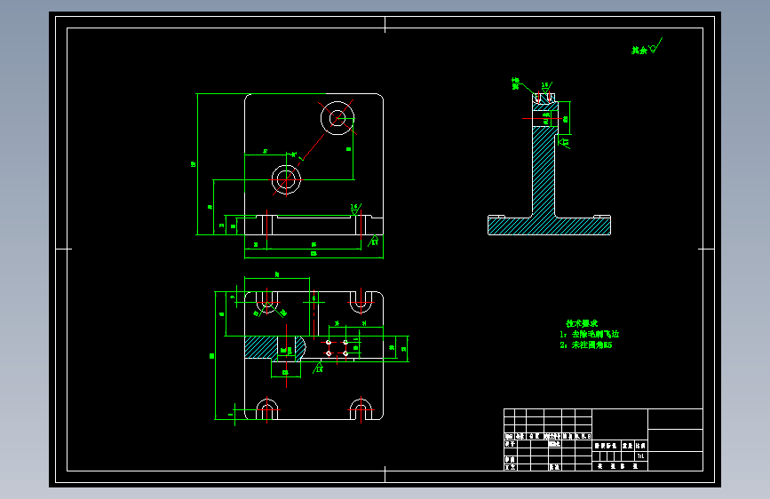770x499 pixels.
Task: Select the 其余 surface finish note
Action: (x=639, y=50)
